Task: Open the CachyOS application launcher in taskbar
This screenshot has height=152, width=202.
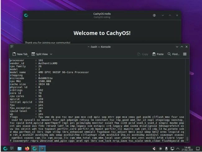Action: 5,149
